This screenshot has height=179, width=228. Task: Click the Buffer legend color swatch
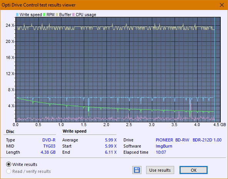(x=57, y=15)
